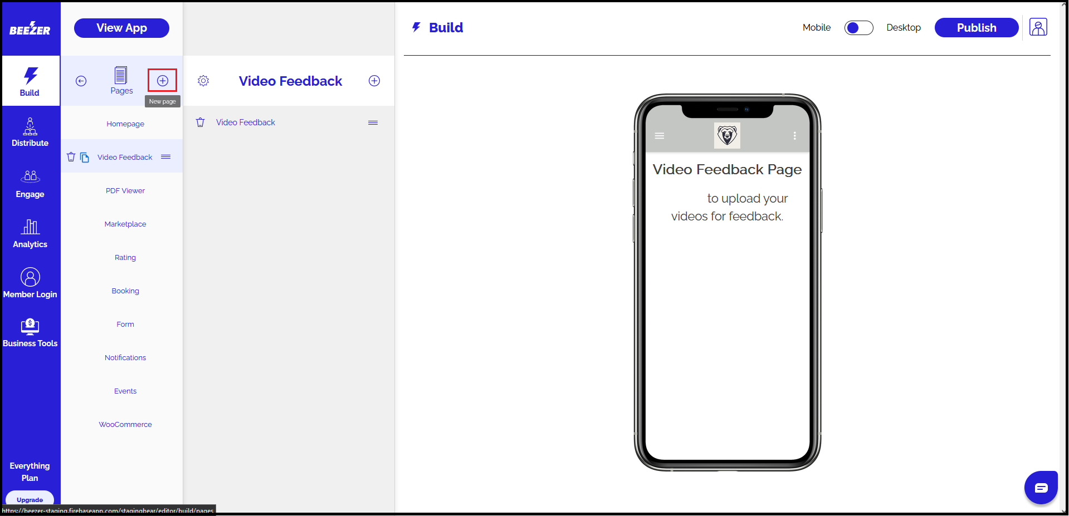Open the WooCommerce page
1069x516 pixels.
coord(125,424)
